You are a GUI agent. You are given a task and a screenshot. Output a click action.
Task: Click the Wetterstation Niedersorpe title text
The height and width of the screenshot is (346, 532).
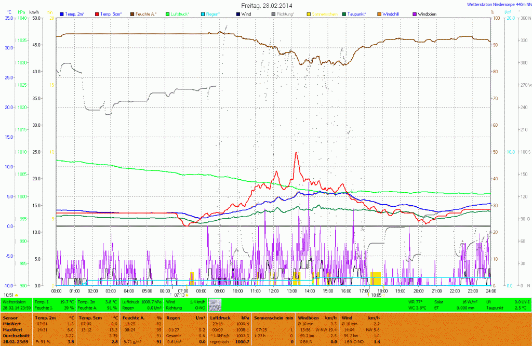(x=497, y=4)
